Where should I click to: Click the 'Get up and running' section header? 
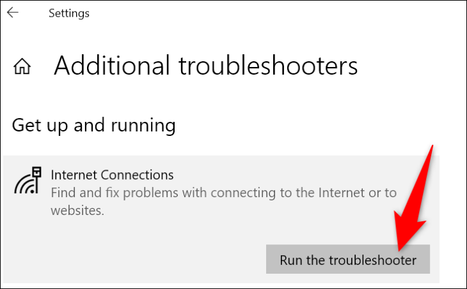click(x=94, y=125)
